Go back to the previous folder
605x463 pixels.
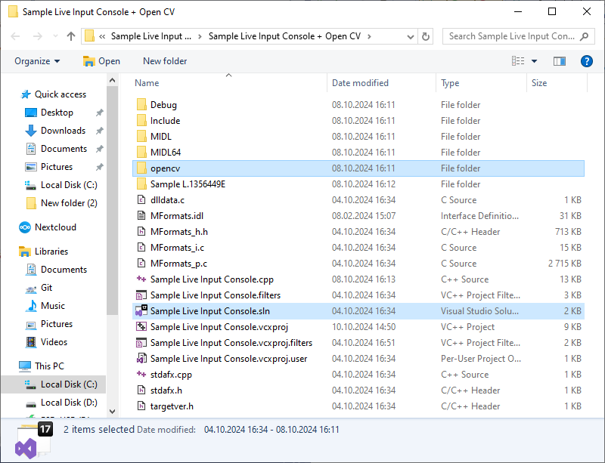pyautogui.click(x=15, y=36)
